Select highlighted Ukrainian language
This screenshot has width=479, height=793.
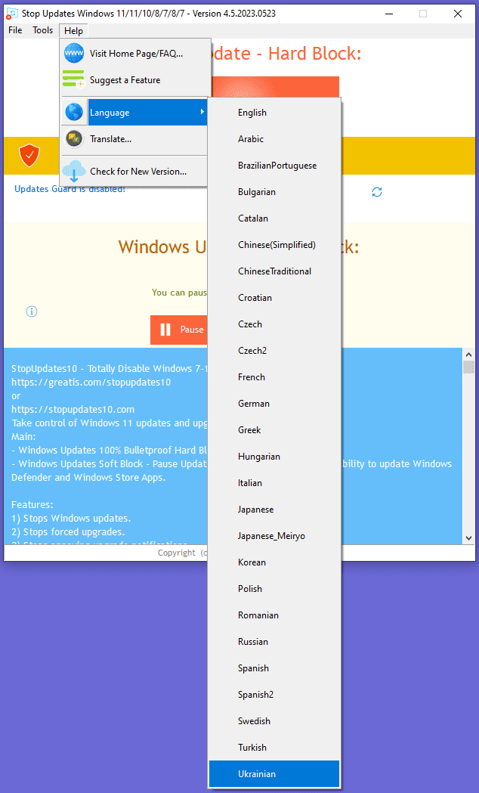pyautogui.click(x=274, y=774)
